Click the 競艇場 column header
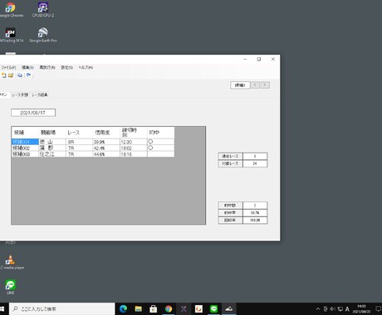Screen dimensions: 382x315 (x=52, y=133)
